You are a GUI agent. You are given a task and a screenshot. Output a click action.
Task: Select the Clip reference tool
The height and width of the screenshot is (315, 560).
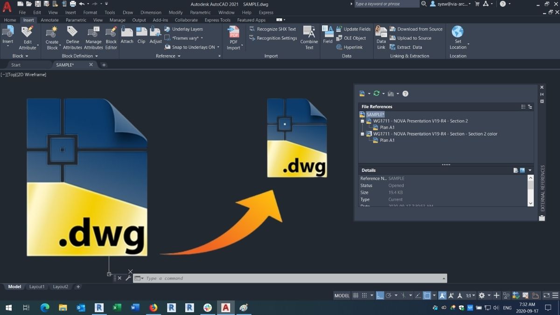(141, 35)
